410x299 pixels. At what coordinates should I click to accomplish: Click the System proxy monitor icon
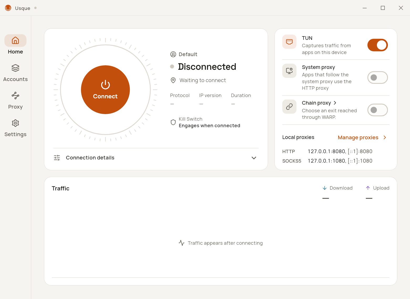click(289, 71)
